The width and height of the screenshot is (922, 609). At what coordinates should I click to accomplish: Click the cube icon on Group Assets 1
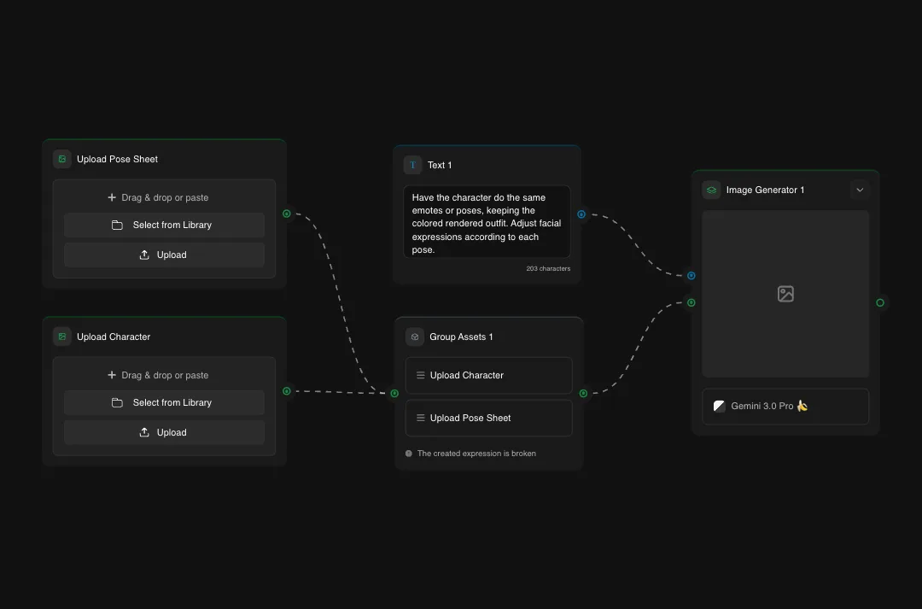point(415,337)
